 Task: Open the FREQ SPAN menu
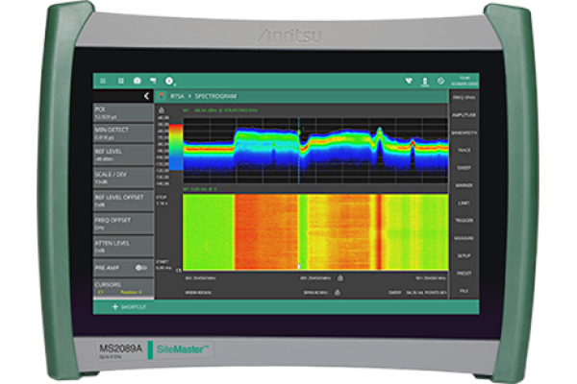click(464, 98)
